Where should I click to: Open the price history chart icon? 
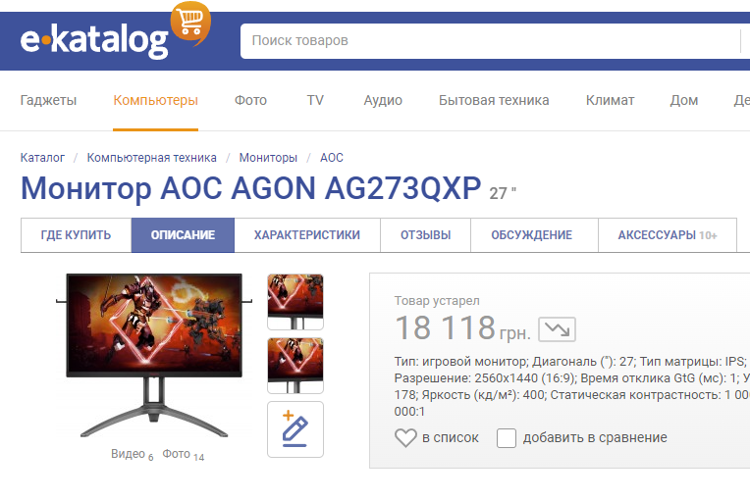(557, 329)
